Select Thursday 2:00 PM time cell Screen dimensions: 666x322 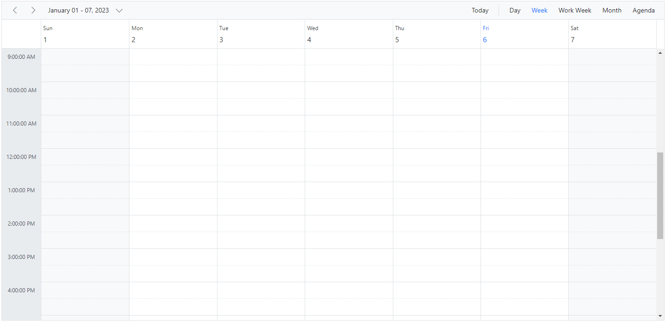[437, 223]
